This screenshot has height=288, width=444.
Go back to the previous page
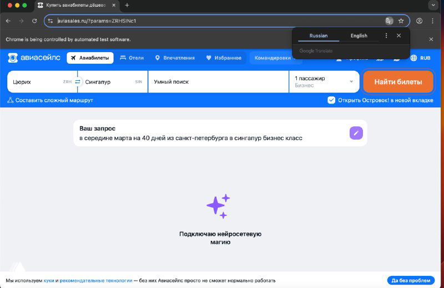(x=8, y=21)
